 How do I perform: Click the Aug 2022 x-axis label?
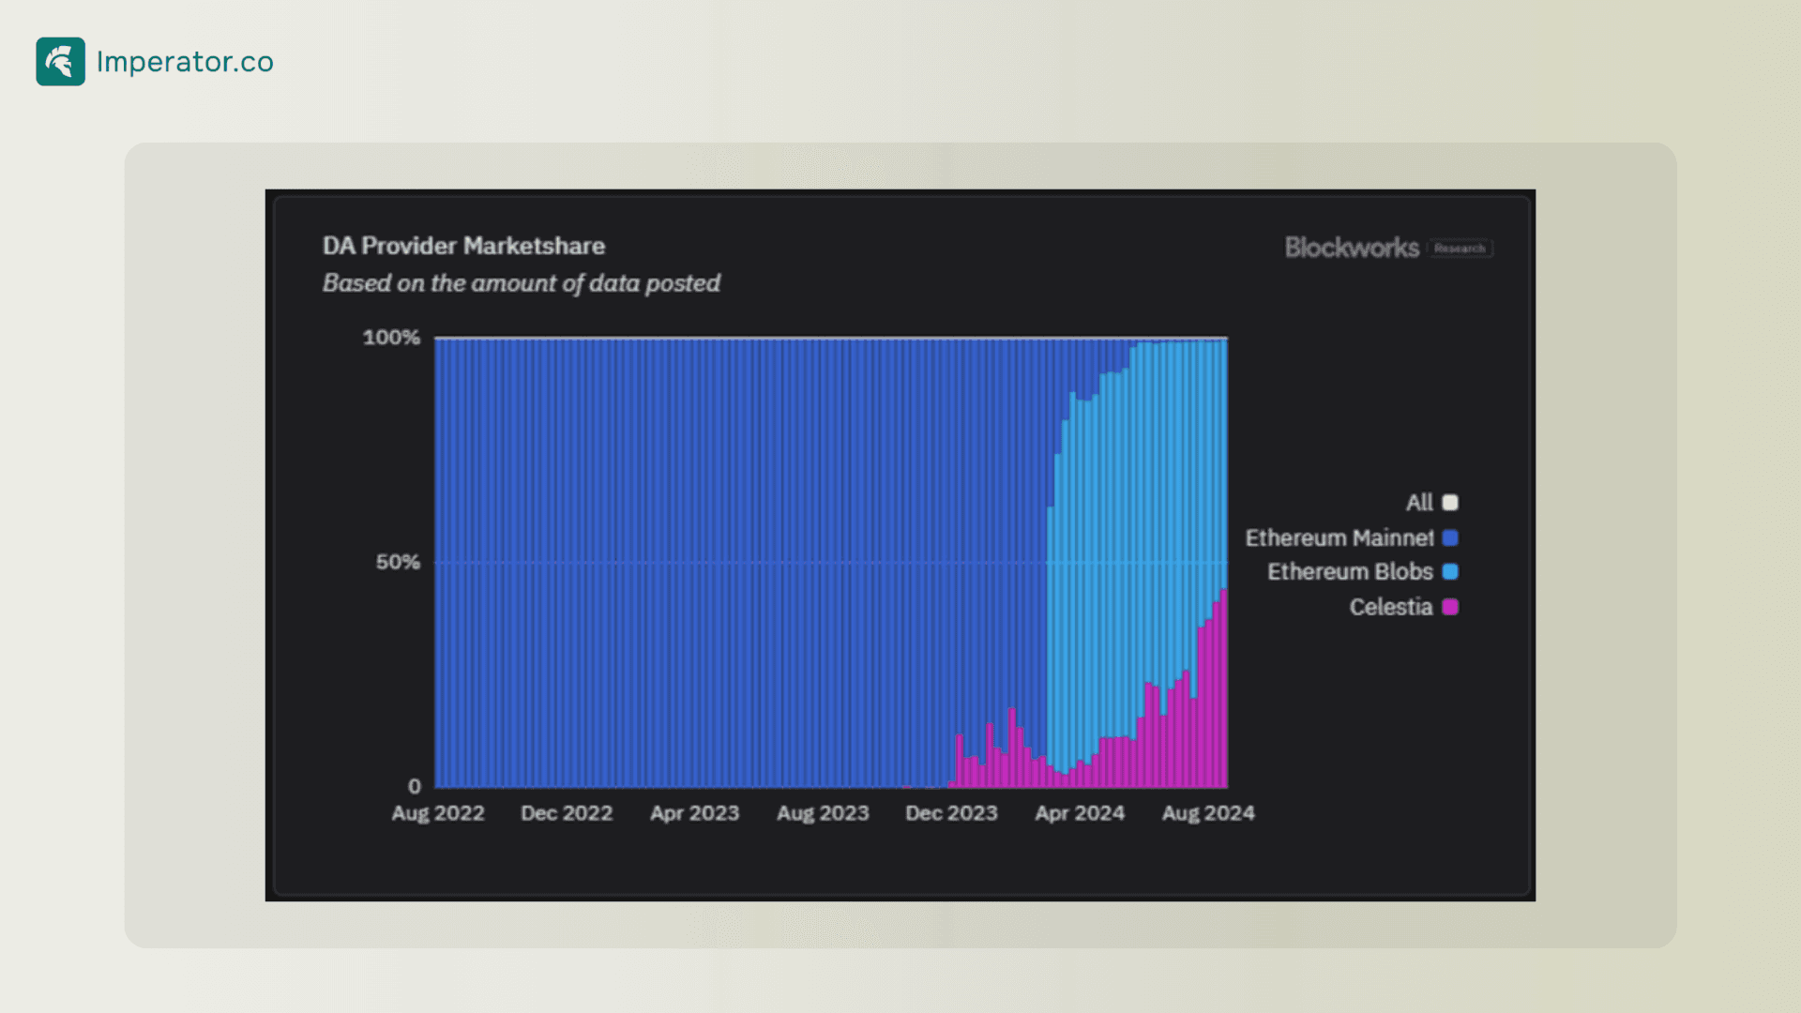tap(438, 813)
